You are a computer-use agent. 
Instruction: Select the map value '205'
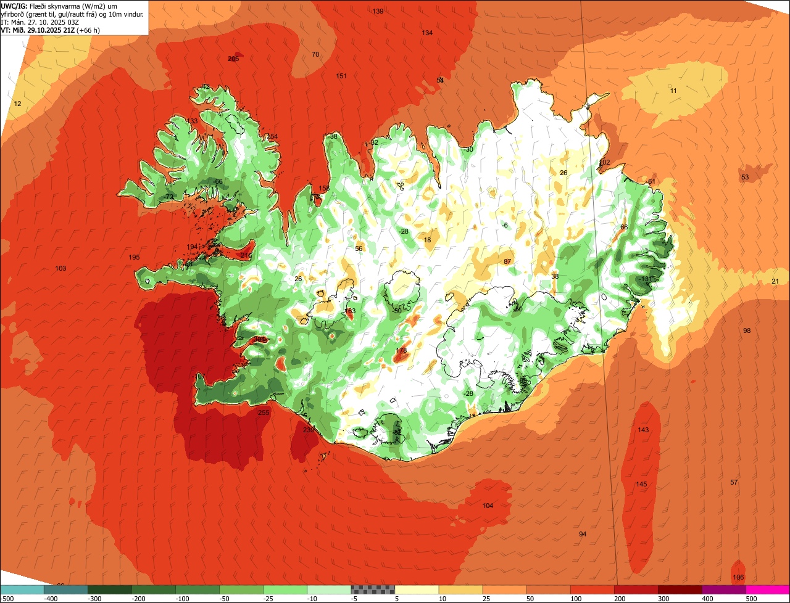[x=233, y=59]
